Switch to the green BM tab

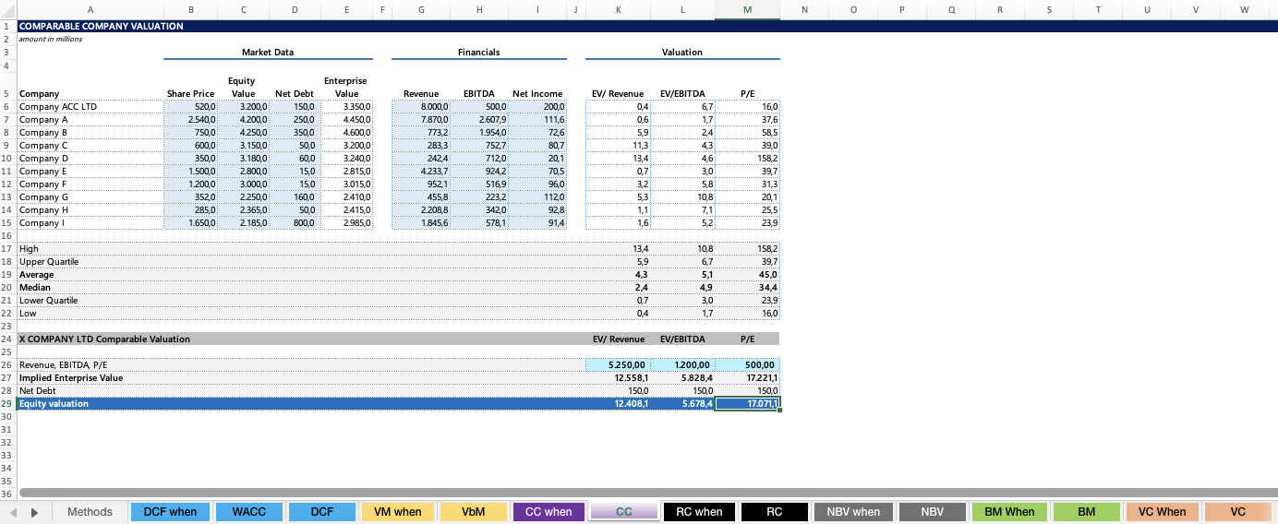[x=1086, y=512]
